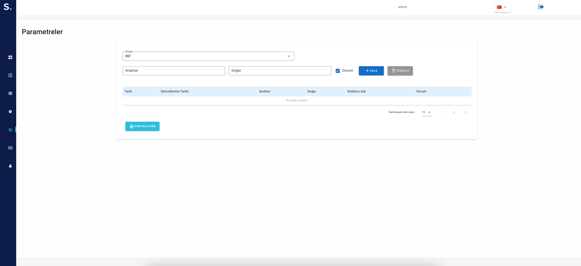Open the Ortam environment dropdown

pyautogui.click(x=208, y=56)
